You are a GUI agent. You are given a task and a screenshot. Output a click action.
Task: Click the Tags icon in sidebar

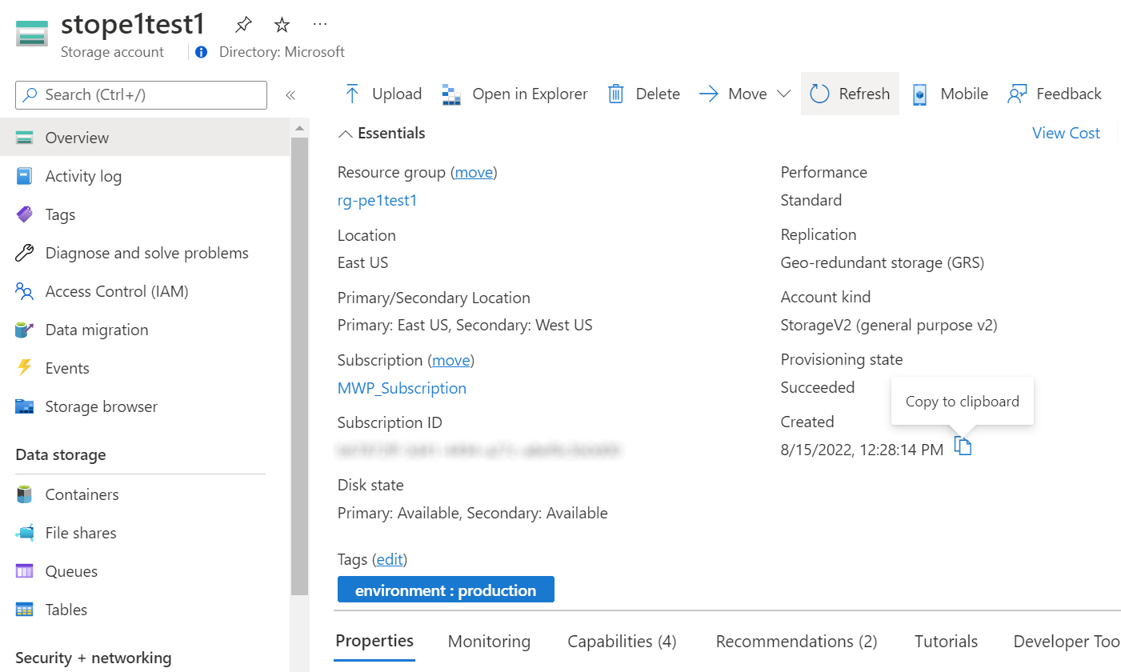click(x=24, y=214)
